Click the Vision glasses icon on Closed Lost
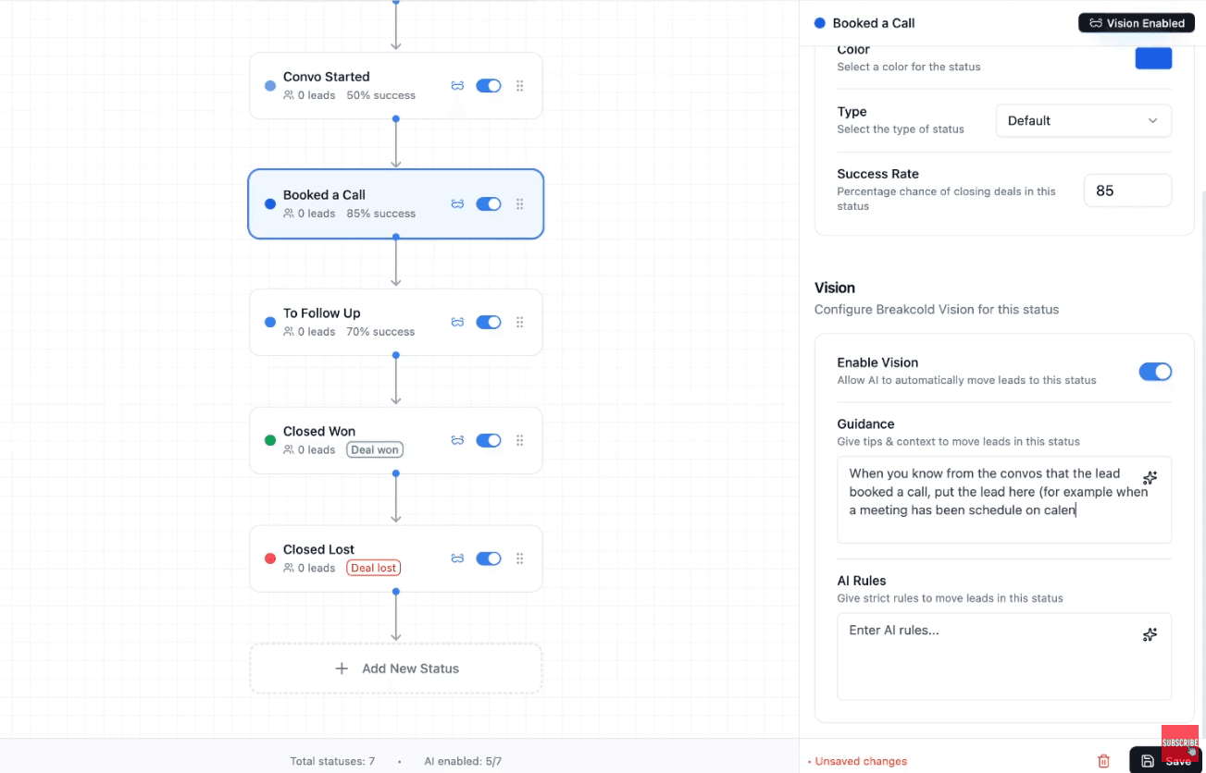Screen dimensions: 1206x773 point(457,558)
